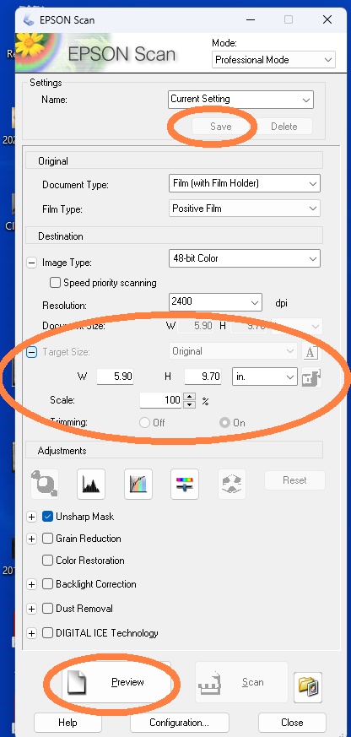351x737 pixels.
Task: Click the Preview button
Action: (116, 682)
